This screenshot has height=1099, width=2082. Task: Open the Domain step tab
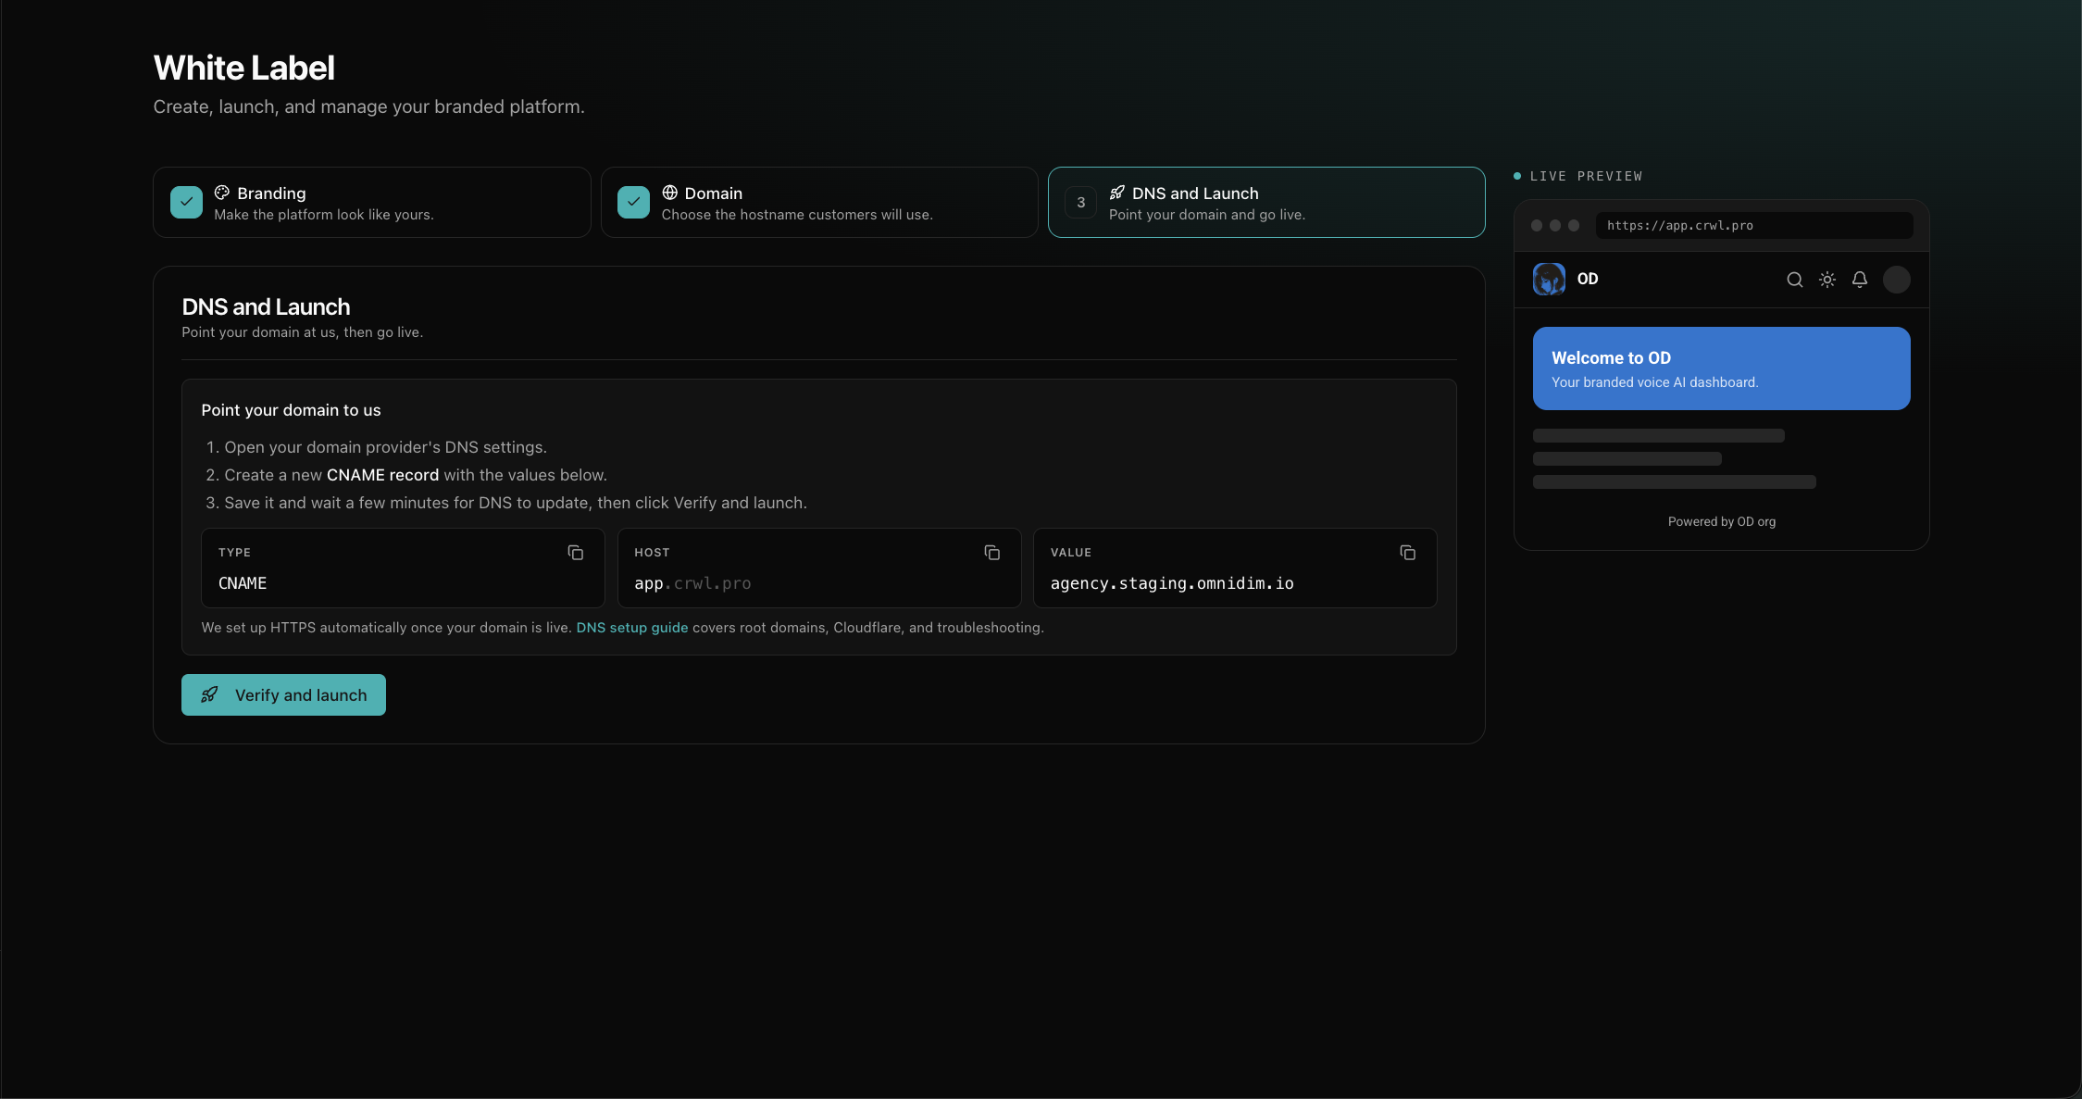click(x=819, y=202)
